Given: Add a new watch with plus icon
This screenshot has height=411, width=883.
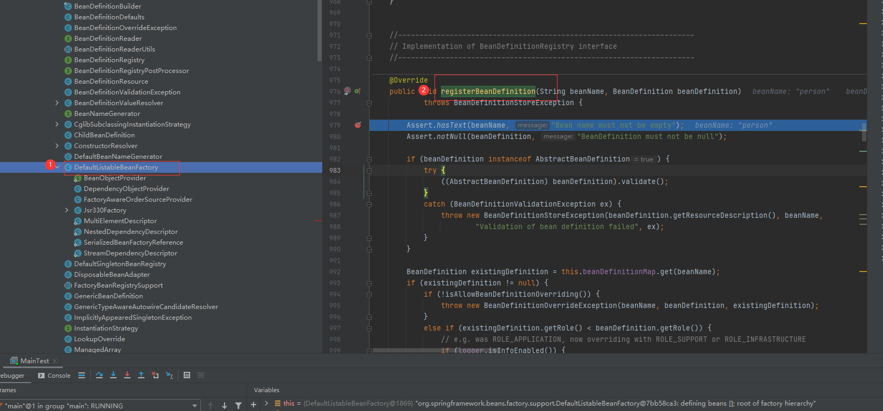Looking at the screenshot, I should click(x=254, y=405).
